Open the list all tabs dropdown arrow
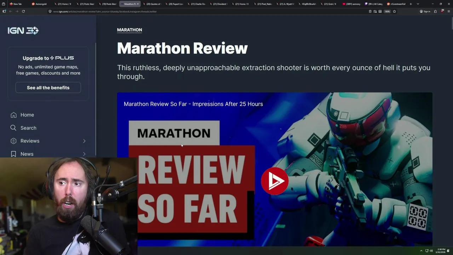Screen dimensions: 453x255 coord(418,4)
